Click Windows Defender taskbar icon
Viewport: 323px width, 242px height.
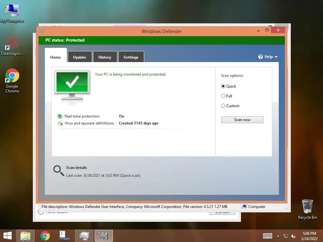click(x=103, y=236)
